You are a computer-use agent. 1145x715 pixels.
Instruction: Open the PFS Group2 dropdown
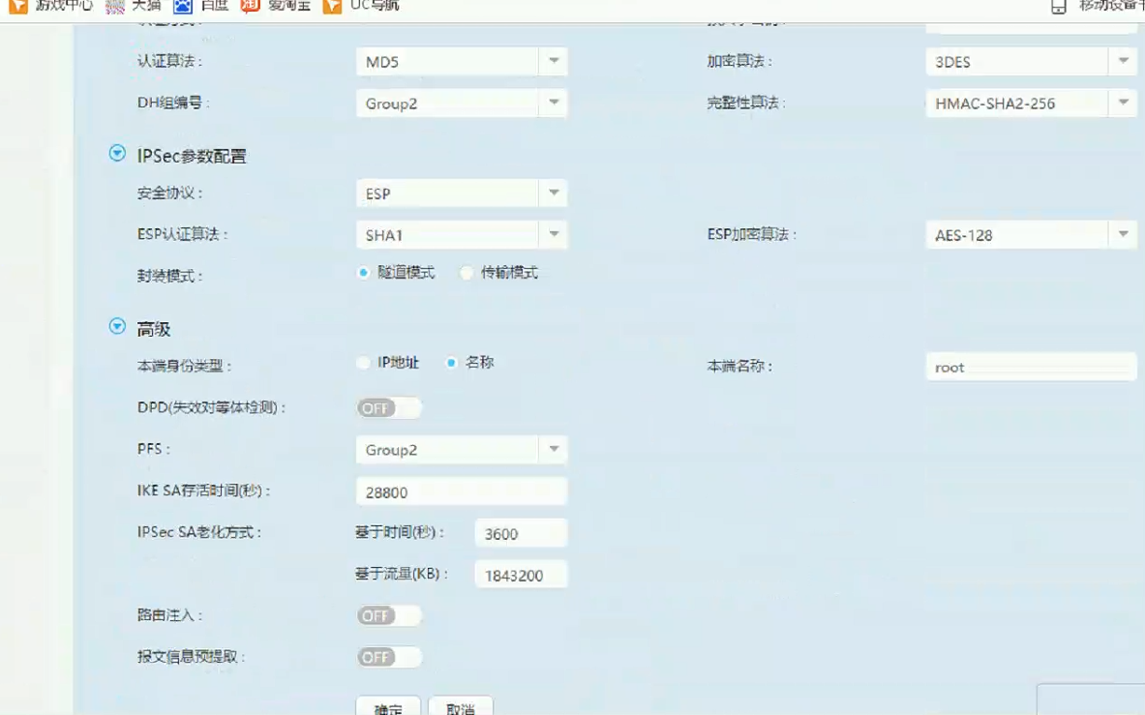tap(461, 450)
